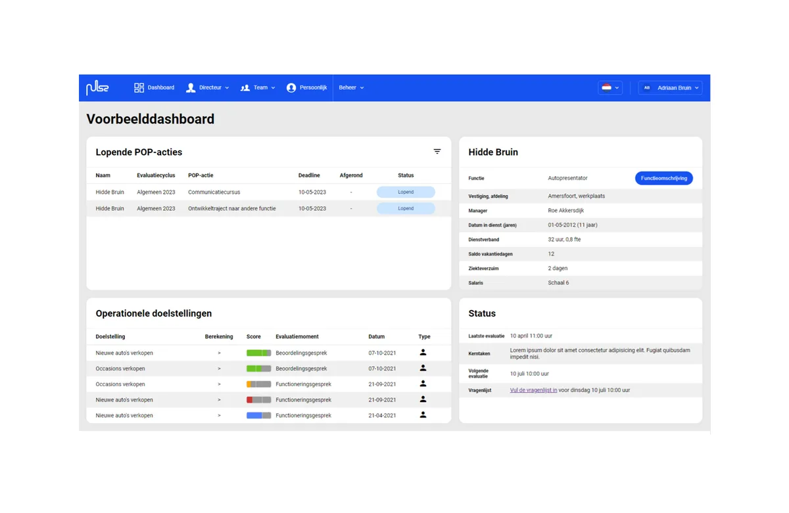
Task: Open the Beheer dropdown menu
Action: tap(351, 87)
